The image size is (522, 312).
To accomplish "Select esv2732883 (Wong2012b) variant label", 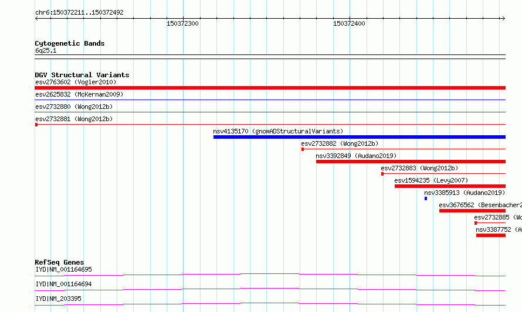I will [419, 168].
